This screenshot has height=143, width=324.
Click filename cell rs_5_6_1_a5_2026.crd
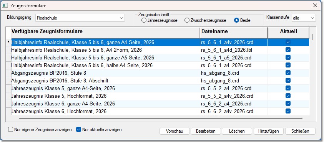[x=234, y=58]
